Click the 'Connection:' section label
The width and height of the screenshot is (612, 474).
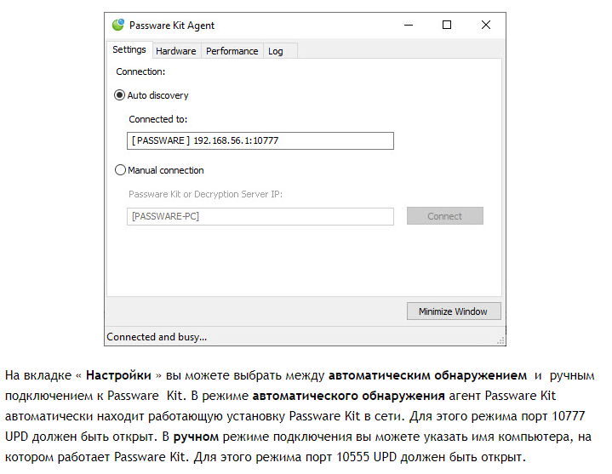point(140,72)
